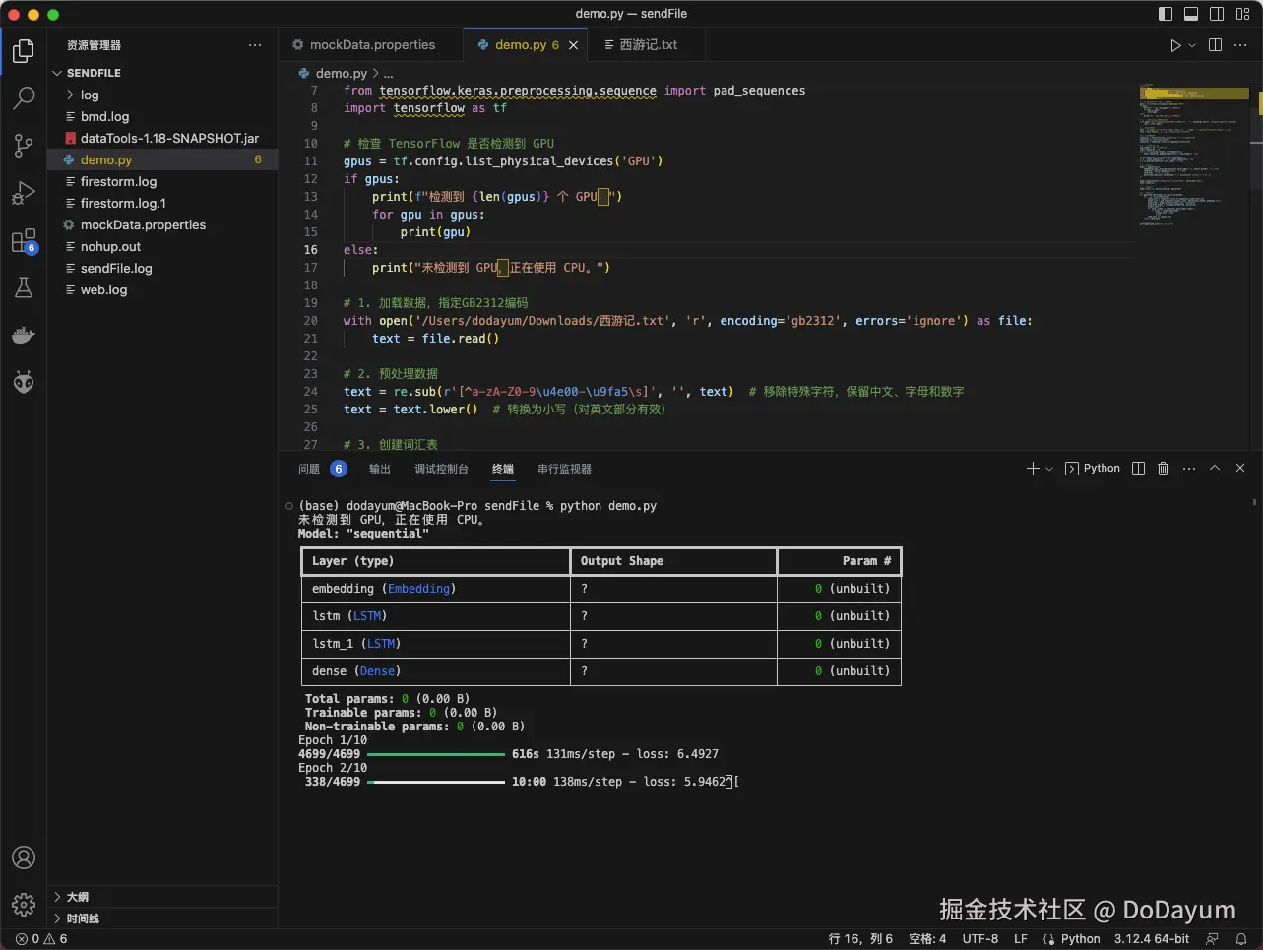Switch to the mockData.properties tab

coord(371,45)
